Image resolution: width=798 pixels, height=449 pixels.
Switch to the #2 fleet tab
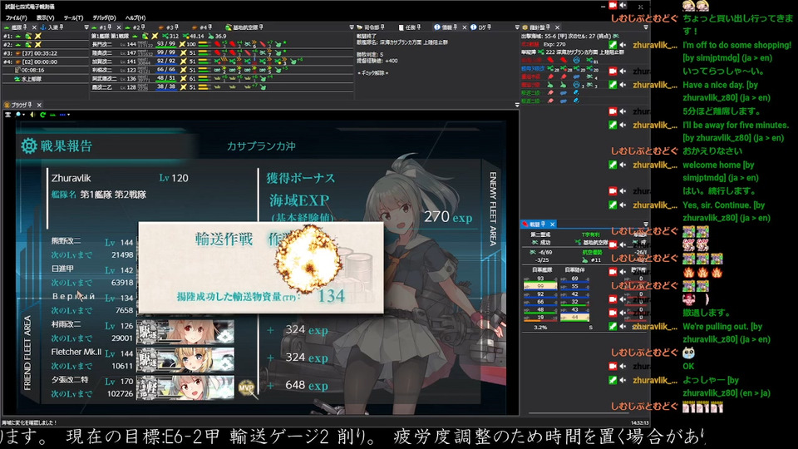135,27
